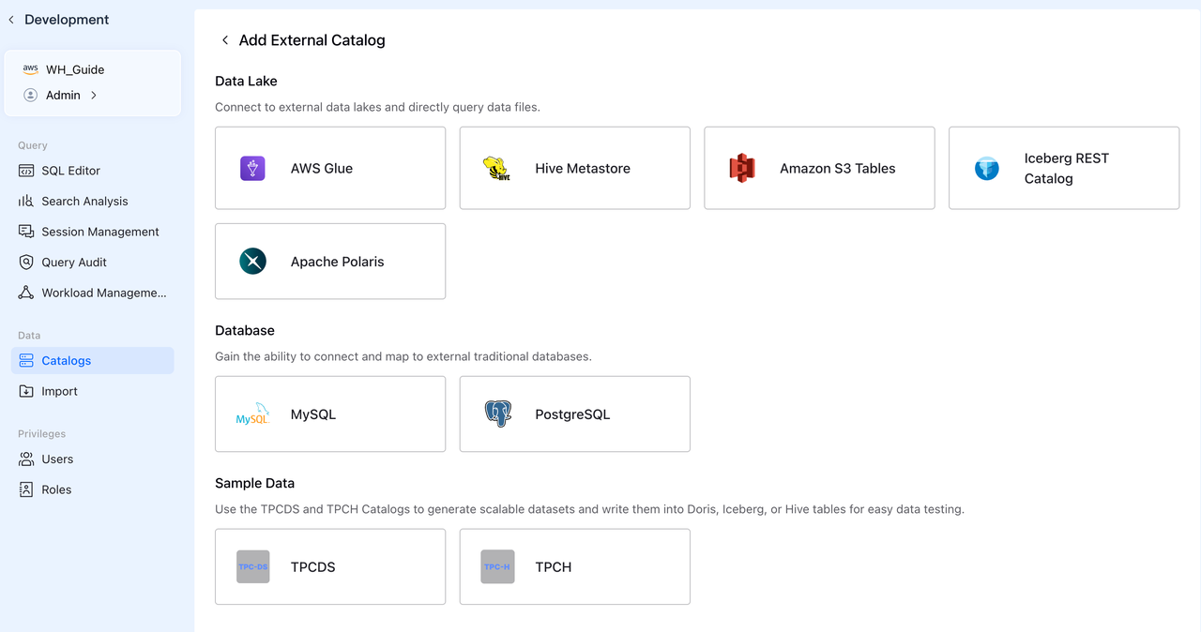Click the AWS Glue purple icon
1201x632 pixels.
[x=252, y=169]
